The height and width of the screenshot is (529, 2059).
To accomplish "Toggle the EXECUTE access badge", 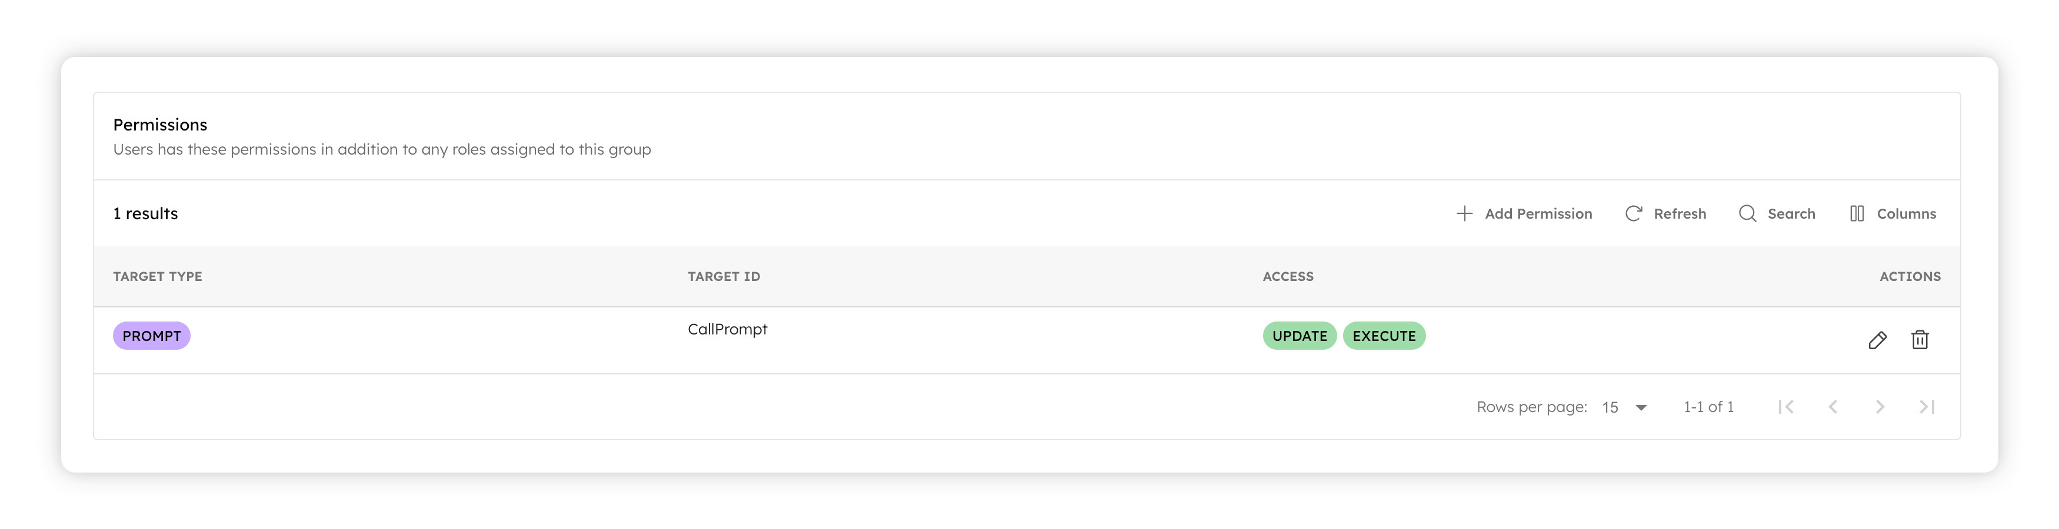I will (1384, 336).
